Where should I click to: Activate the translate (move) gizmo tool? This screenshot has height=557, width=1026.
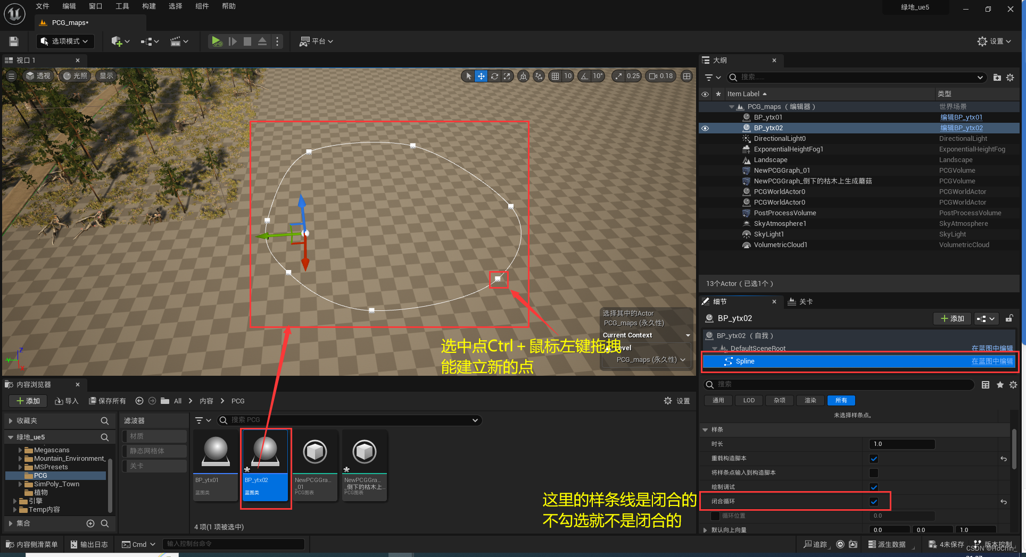coord(481,76)
